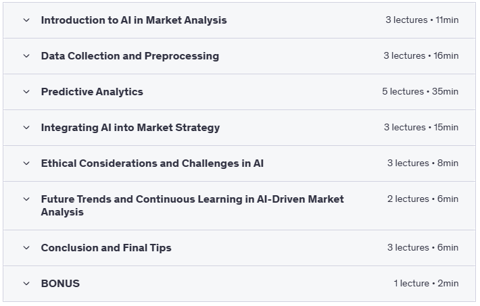The image size is (480, 306).
Task: Click "2 lectures • 6min" summary text
Action: click(x=423, y=199)
